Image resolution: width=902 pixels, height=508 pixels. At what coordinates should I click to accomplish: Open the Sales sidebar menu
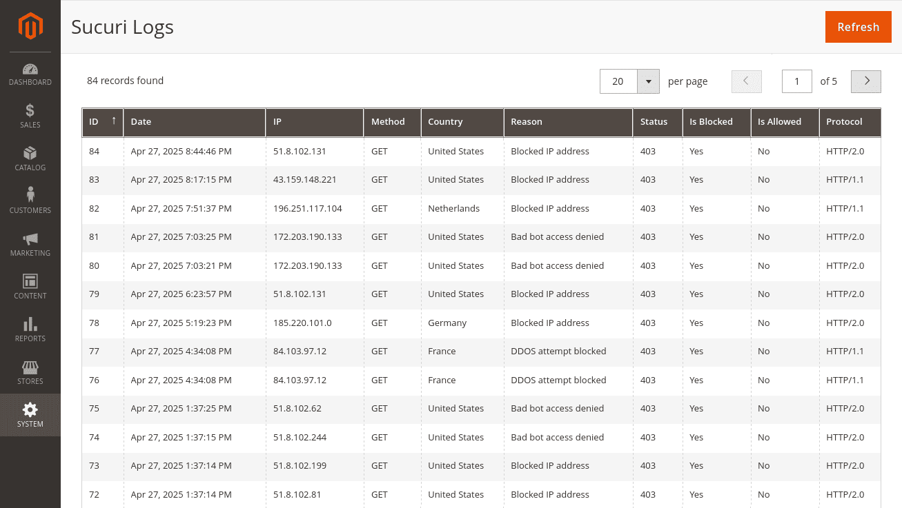coord(30,116)
